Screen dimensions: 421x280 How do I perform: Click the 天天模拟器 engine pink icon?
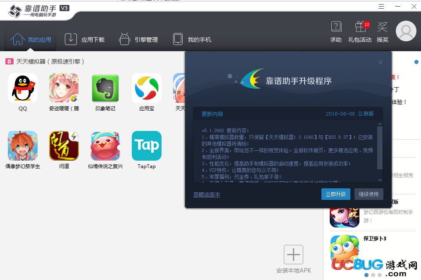coord(10,62)
